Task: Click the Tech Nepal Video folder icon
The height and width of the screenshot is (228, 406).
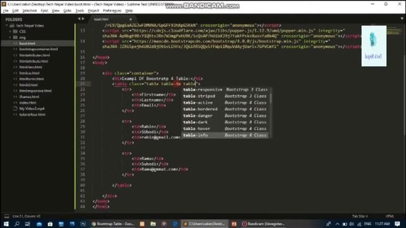Action: 12,25
